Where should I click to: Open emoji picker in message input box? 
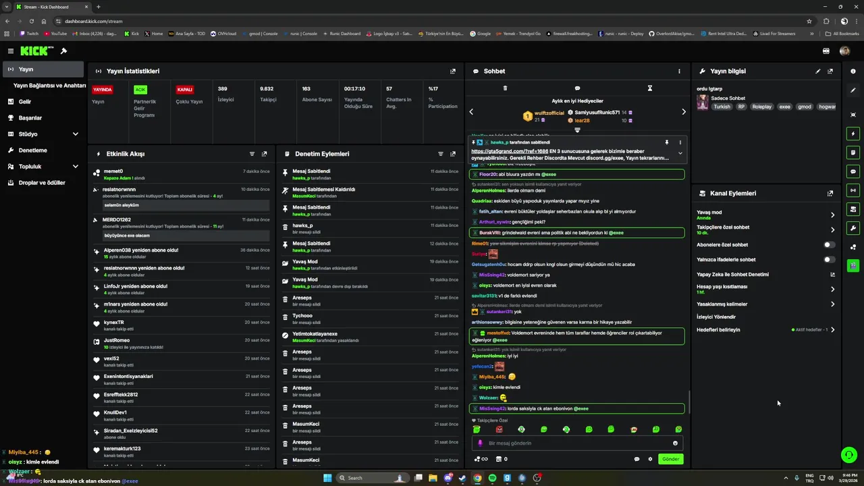click(x=675, y=443)
